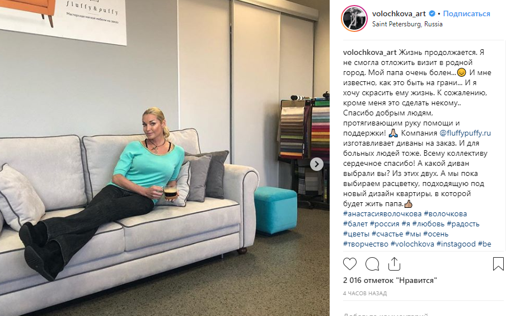Viewport: 506px width, 316px height.
Task: View the 2 016 likes count
Action: pos(390,280)
